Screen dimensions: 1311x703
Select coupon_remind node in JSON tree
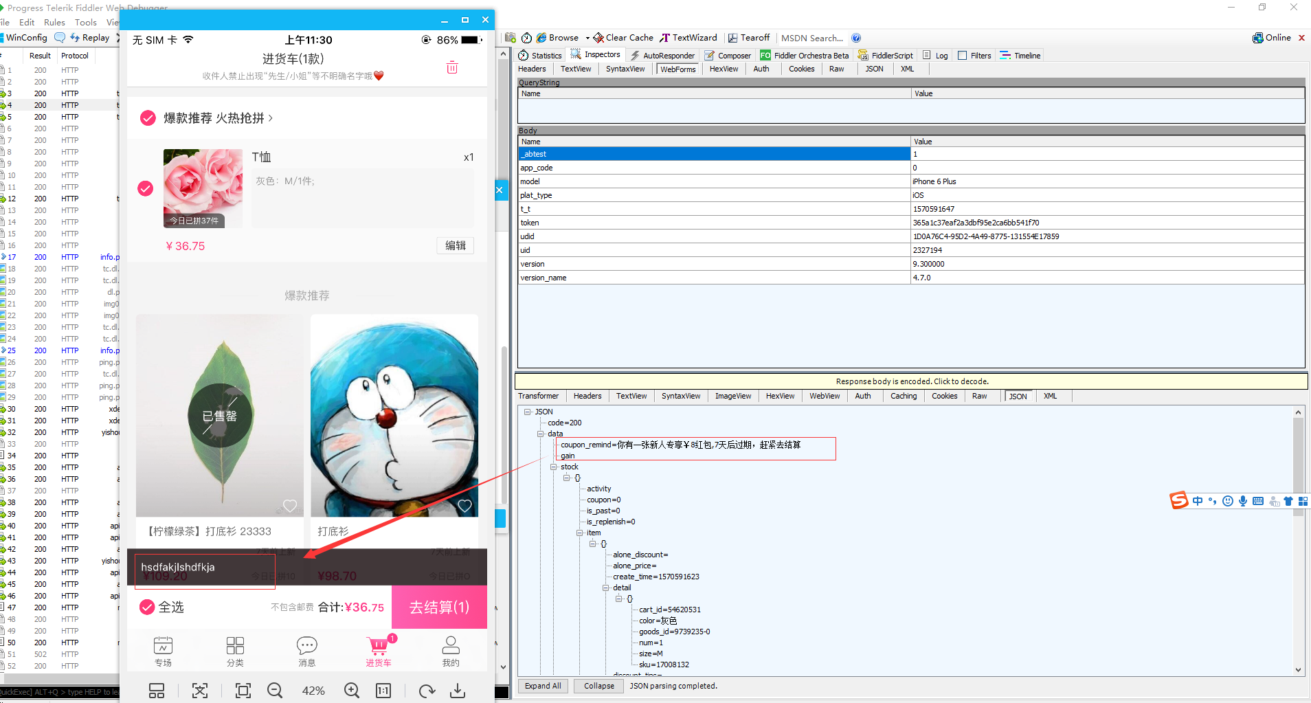tap(680, 445)
